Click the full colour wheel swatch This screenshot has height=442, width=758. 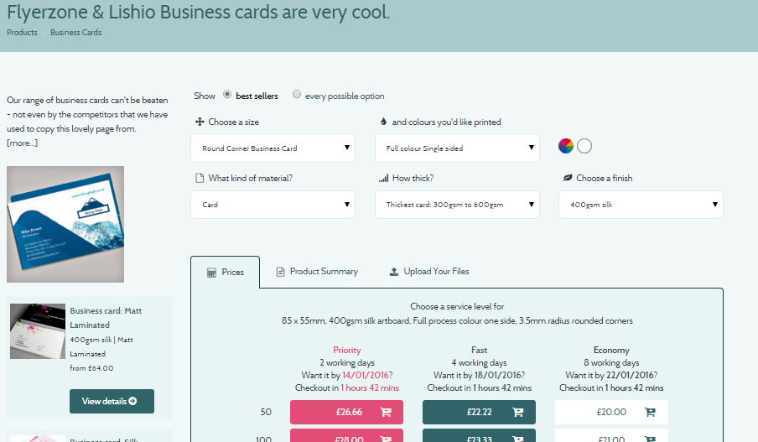pos(566,146)
